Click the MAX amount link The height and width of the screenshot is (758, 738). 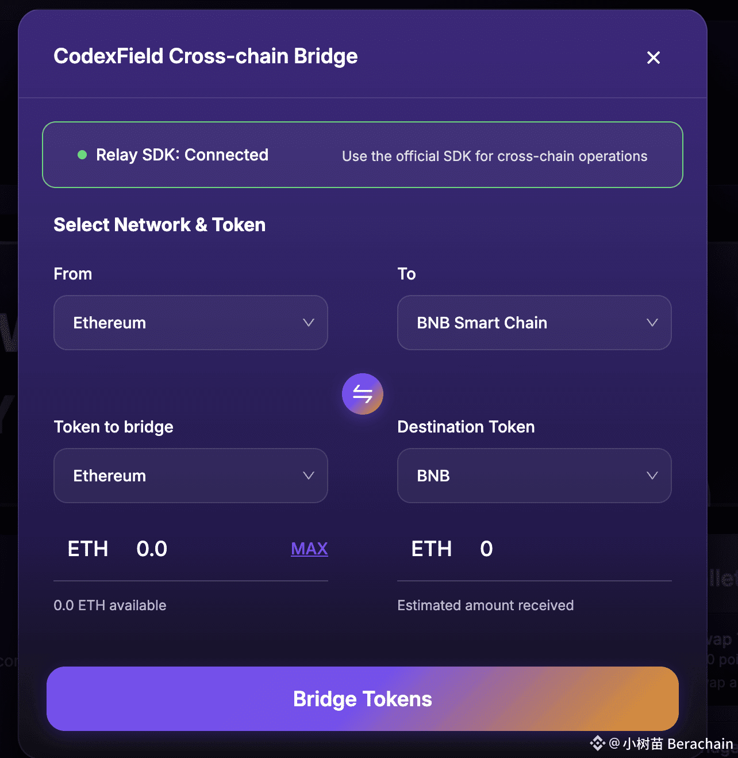pyautogui.click(x=309, y=549)
